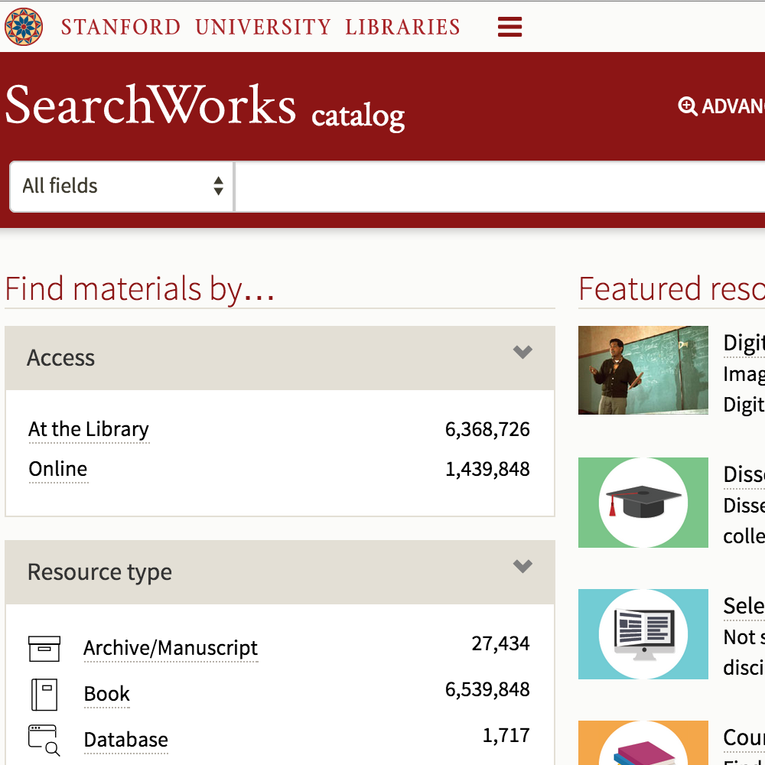This screenshot has width=765, height=765.
Task: Filter by Book resource type
Action: click(x=107, y=695)
